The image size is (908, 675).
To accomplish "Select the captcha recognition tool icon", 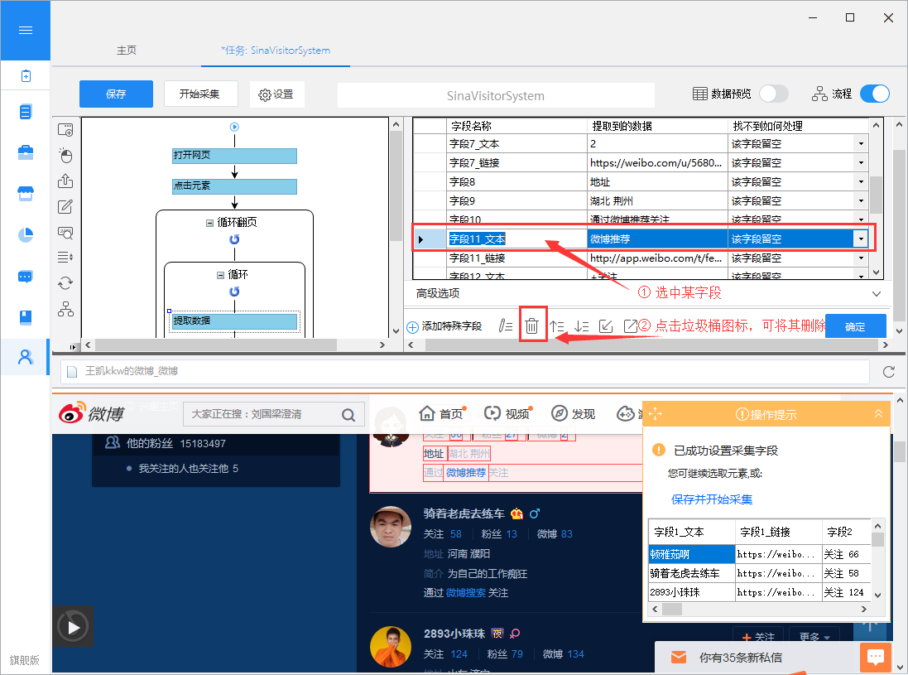I will (x=65, y=233).
